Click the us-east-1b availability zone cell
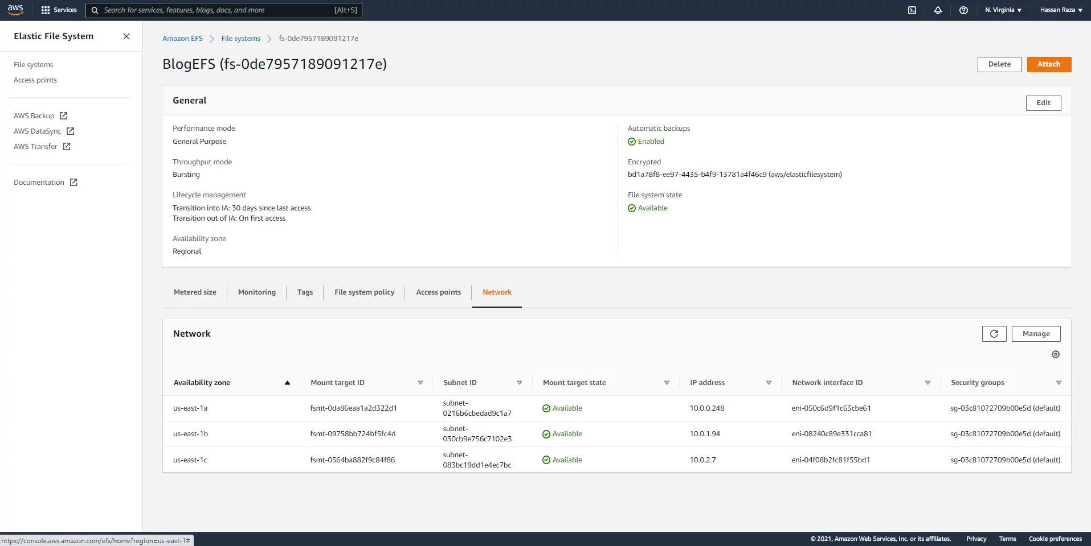This screenshot has height=546, width=1091. (x=190, y=434)
